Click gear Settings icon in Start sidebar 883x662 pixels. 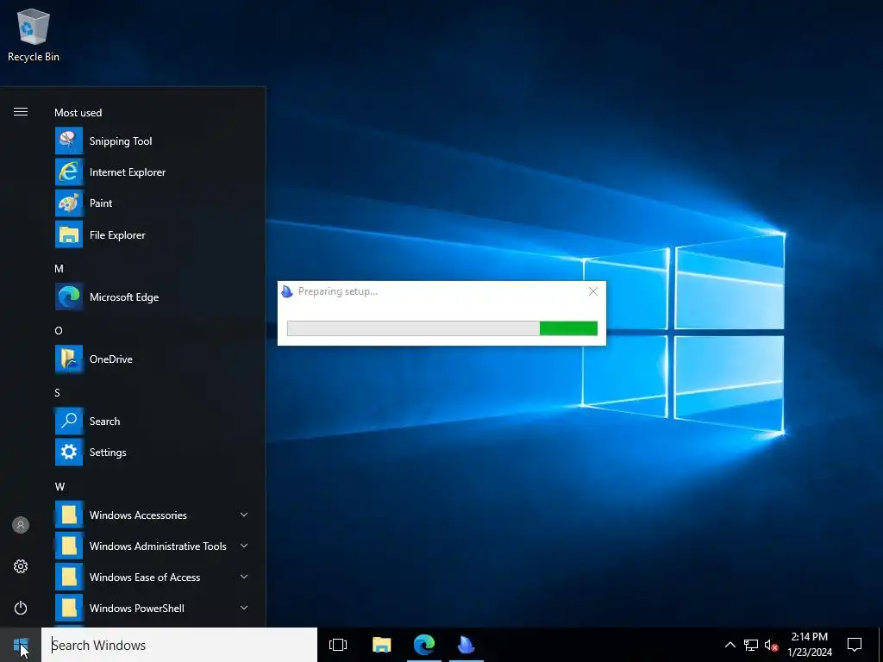pyautogui.click(x=21, y=566)
